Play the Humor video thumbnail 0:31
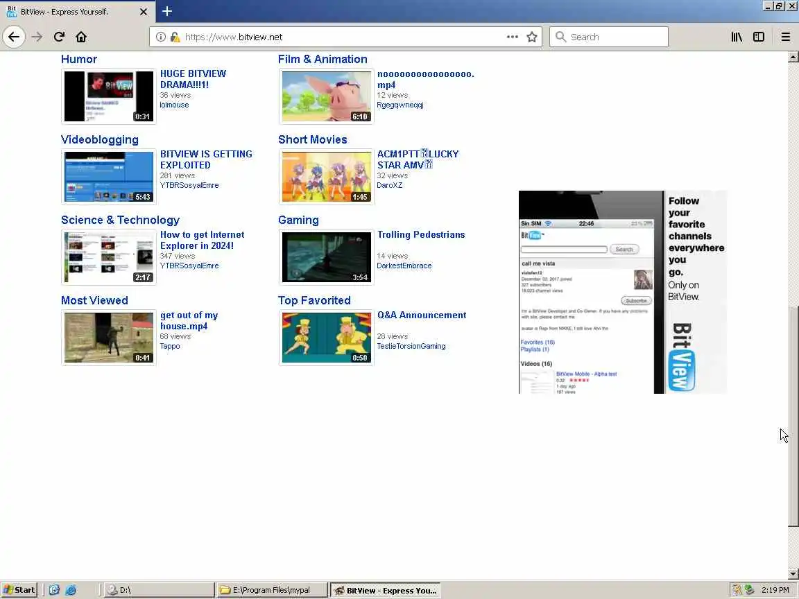799x599 pixels. pos(108,96)
